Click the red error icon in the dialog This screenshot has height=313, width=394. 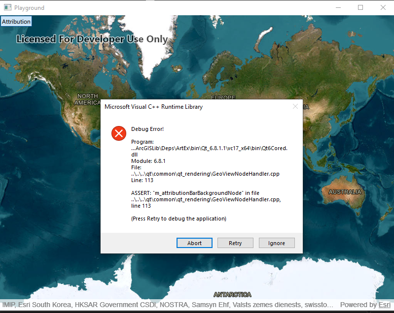[x=119, y=133]
